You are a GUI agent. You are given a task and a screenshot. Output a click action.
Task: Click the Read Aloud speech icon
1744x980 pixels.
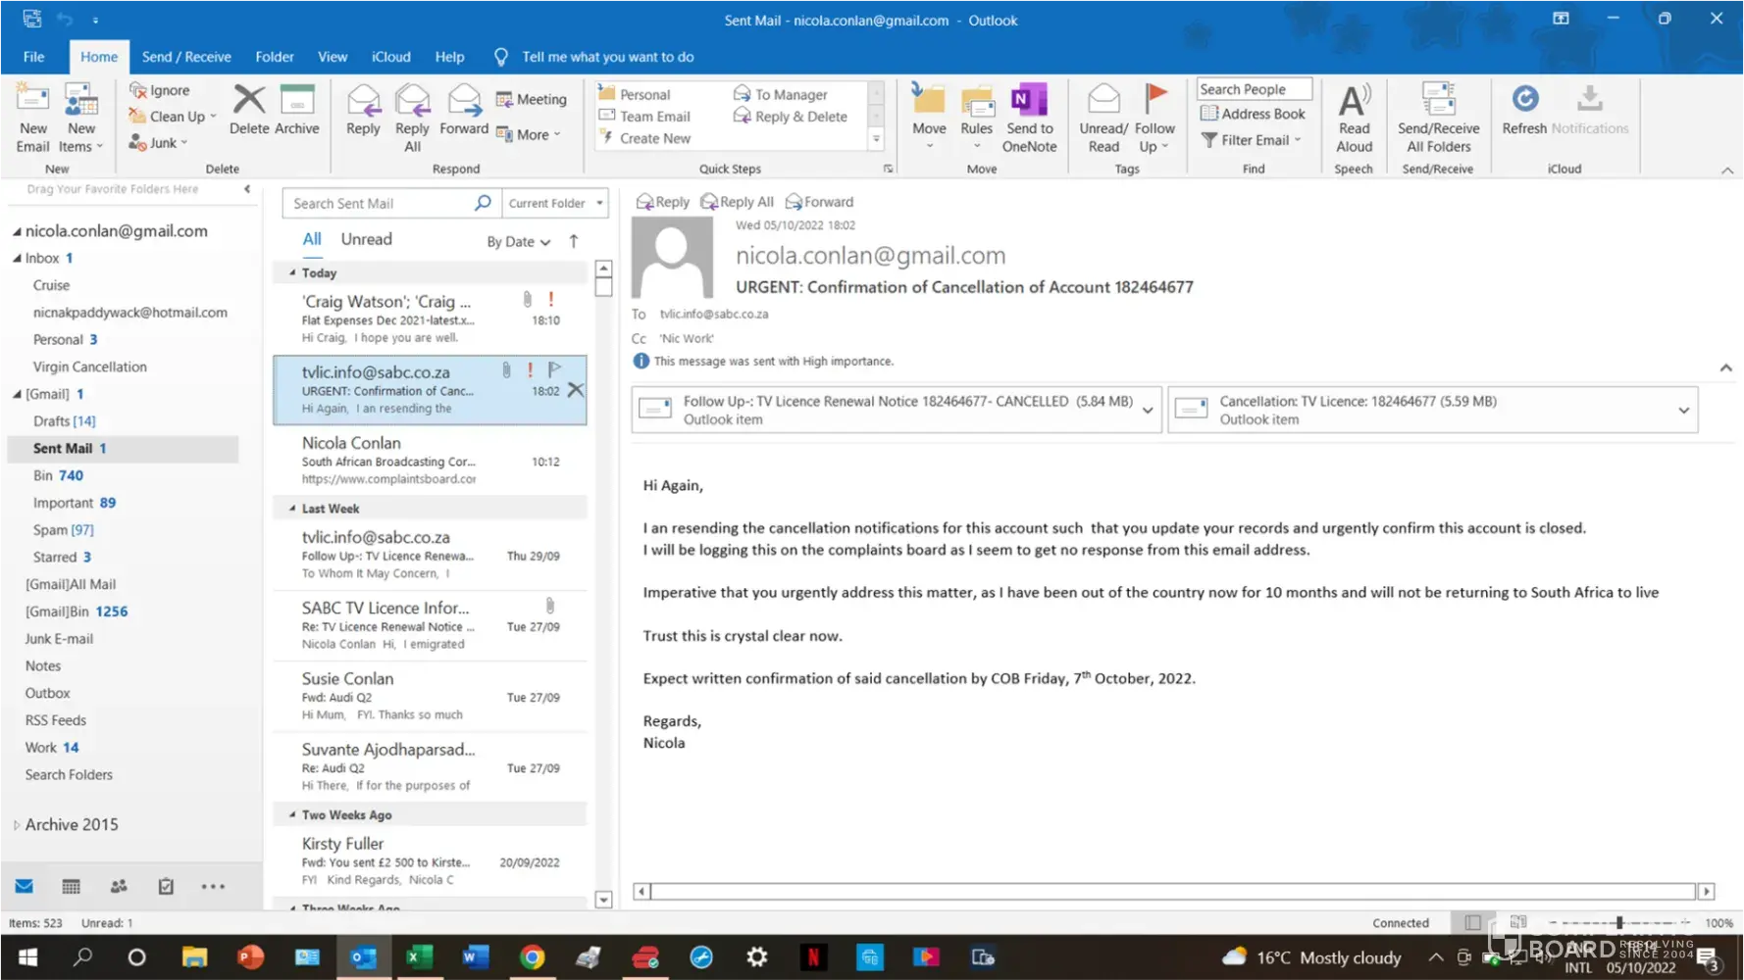point(1354,118)
